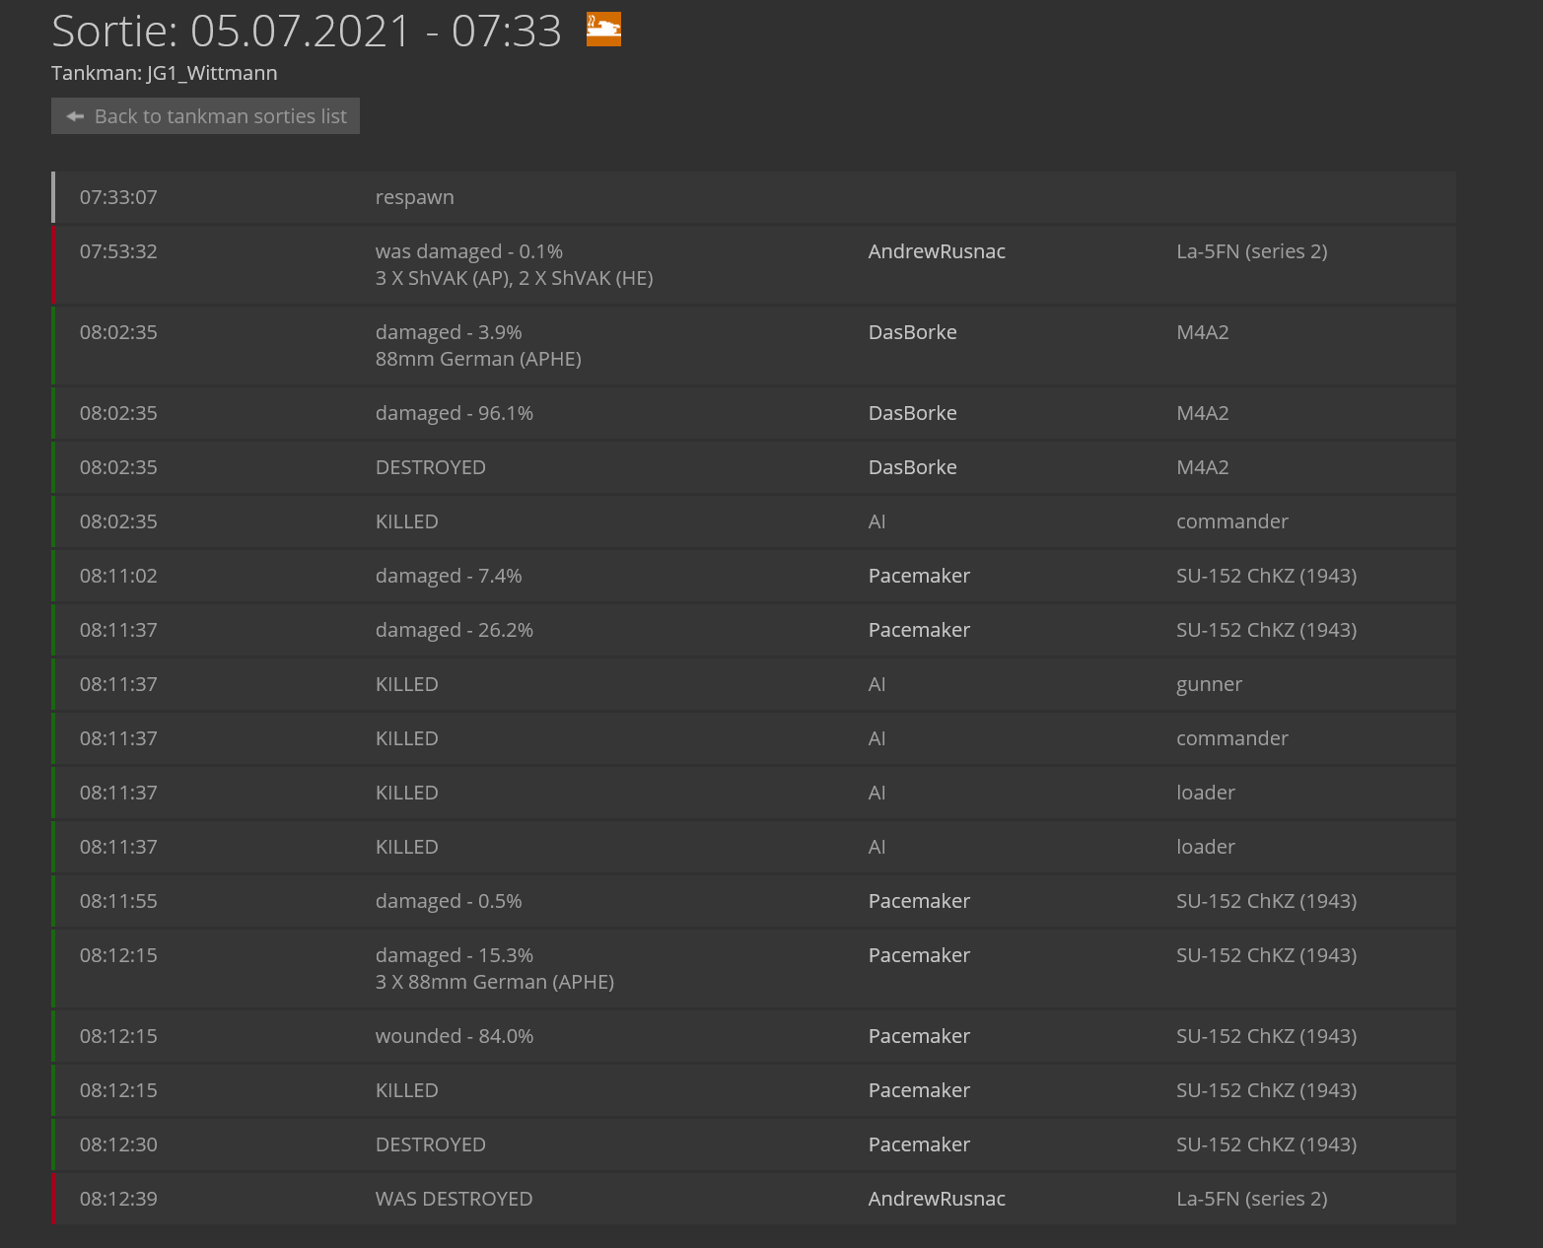Open Pacemaker in the 08:11:02 row
The image size is (1543, 1248).
(x=919, y=576)
